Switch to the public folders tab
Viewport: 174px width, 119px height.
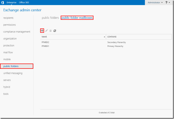click(50, 18)
